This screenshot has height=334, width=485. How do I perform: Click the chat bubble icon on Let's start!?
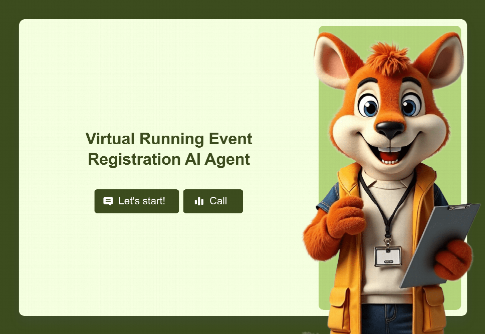point(108,201)
